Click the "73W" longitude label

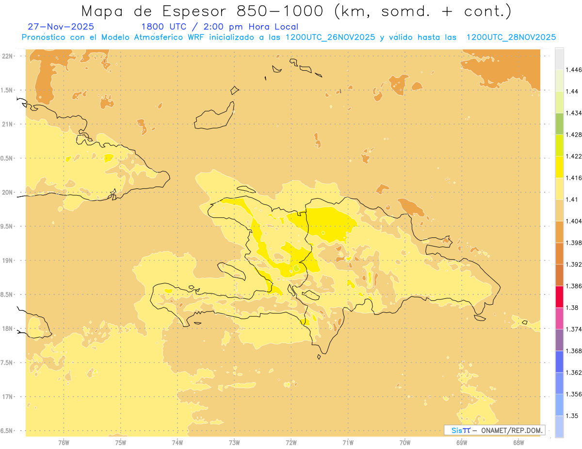coord(234,443)
